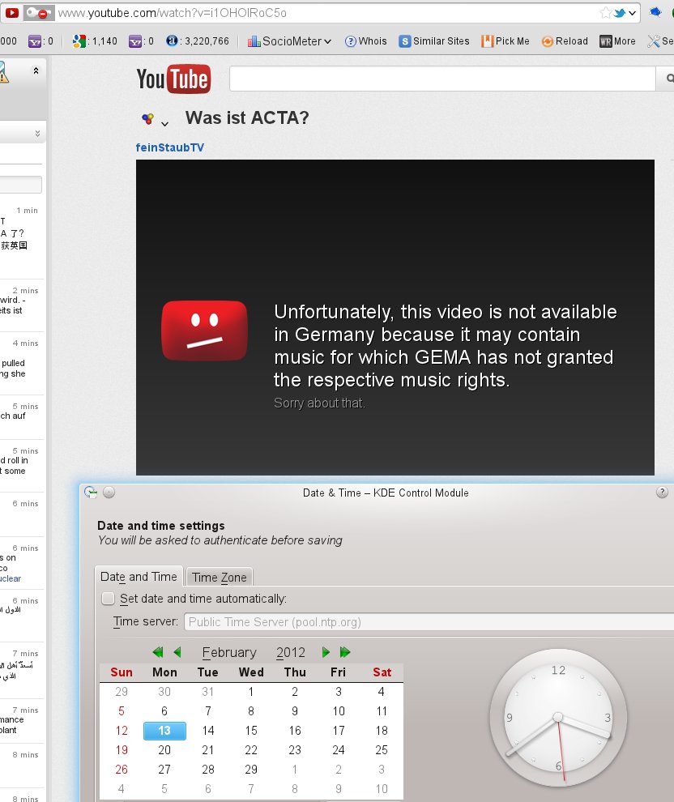Click Pick Me in the toolbar
This screenshot has height=802, width=674.
coord(505,41)
